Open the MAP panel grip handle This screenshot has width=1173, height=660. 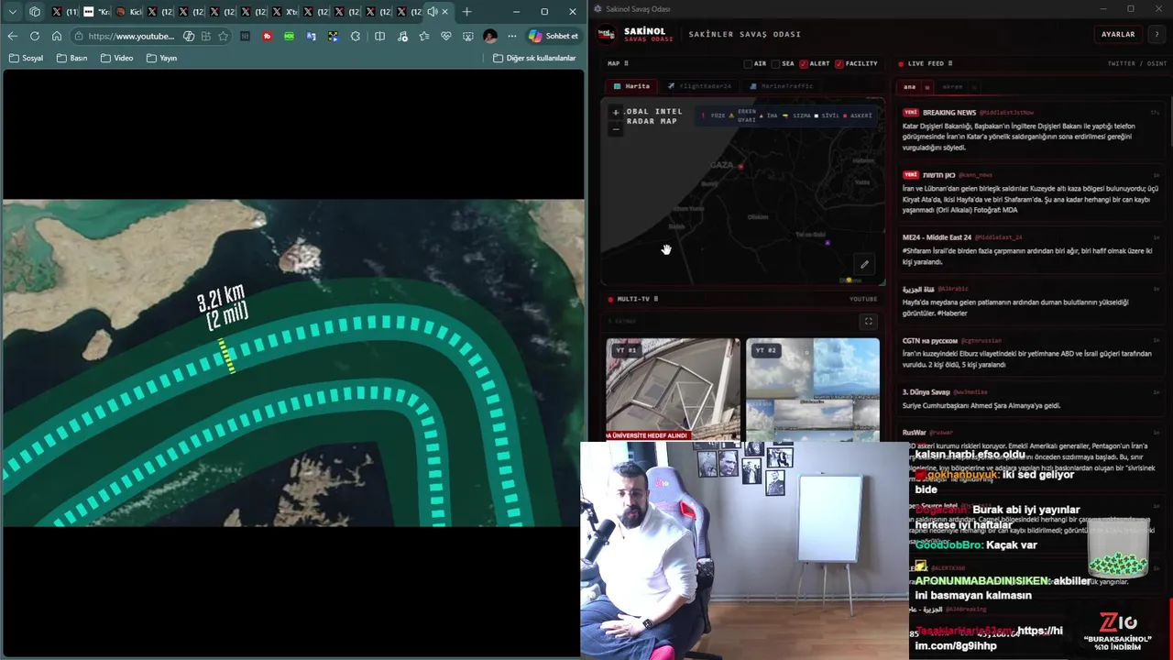(x=627, y=64)
